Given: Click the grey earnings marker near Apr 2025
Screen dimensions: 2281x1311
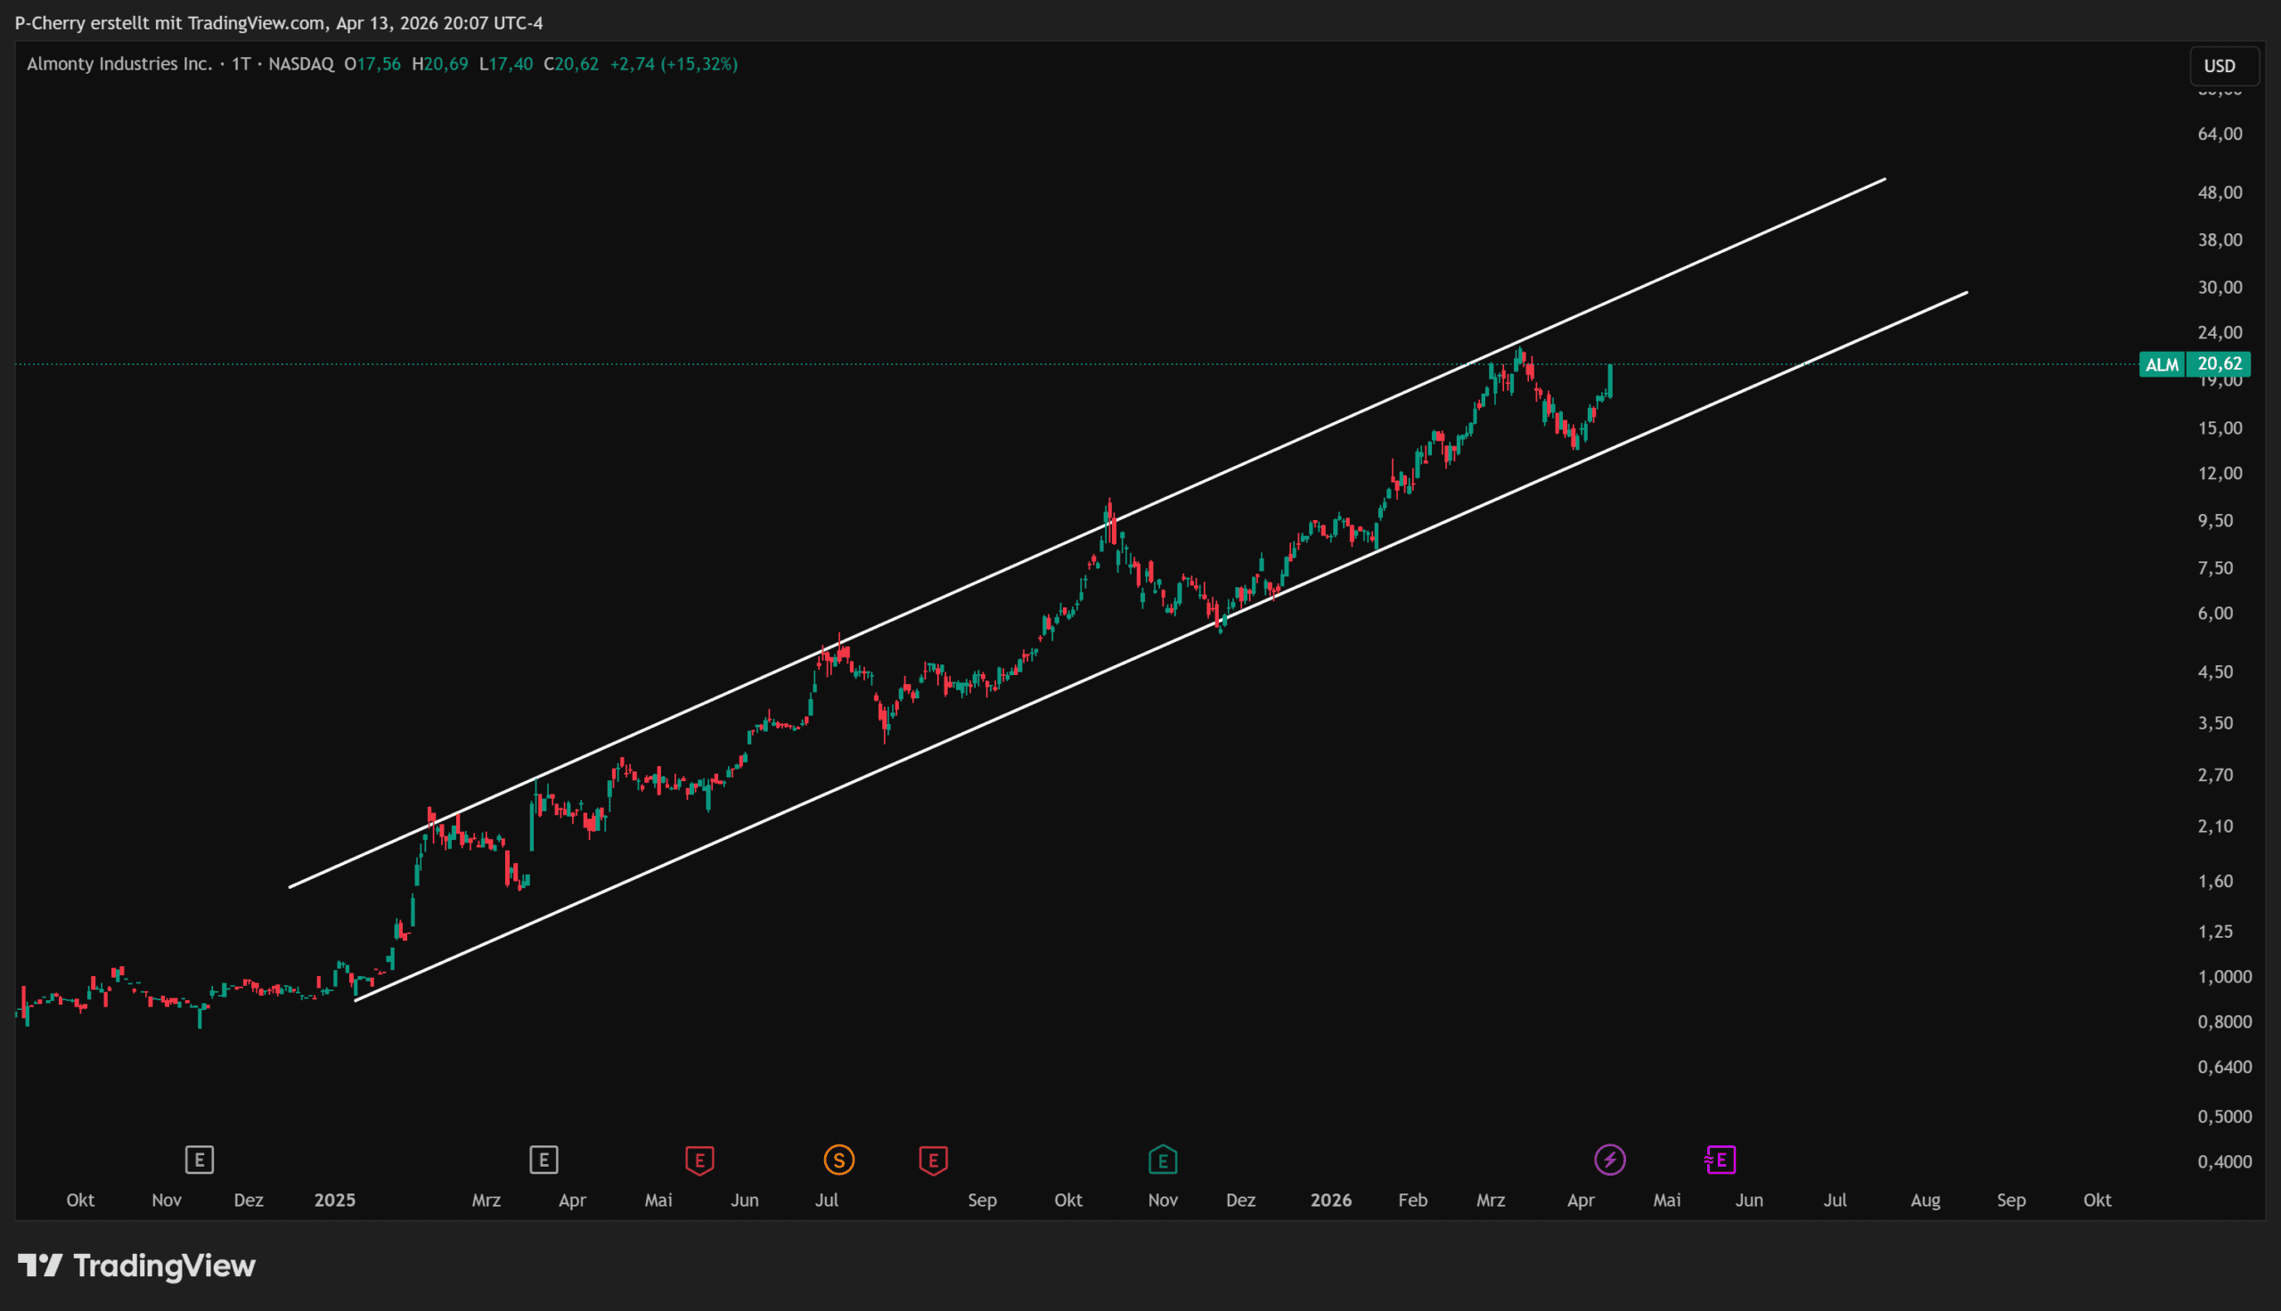Looking at the screenshot, I should (544, 1160).
